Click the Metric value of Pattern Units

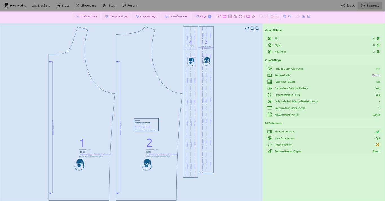click(376, 75)
